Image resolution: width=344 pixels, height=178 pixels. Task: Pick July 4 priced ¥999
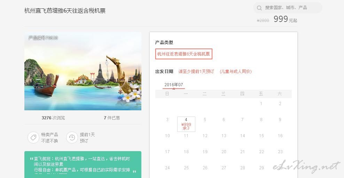pos(186,124)
